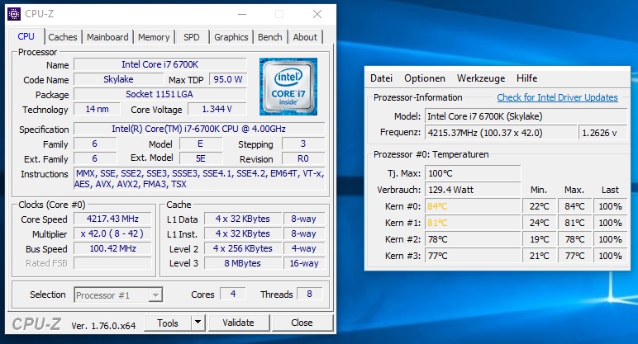Show the About tab

click(305, 37)
